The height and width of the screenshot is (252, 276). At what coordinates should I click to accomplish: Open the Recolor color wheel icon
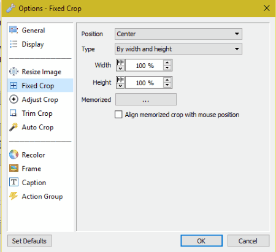(13, 155)
